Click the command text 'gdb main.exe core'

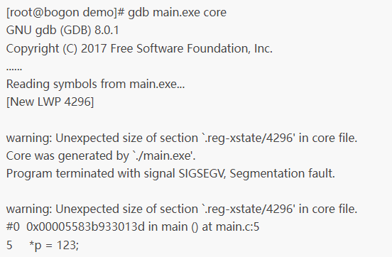(177, 13)
